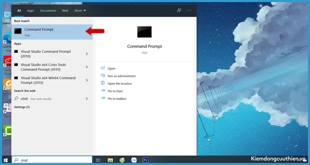The height and width of the screenshot is (165, 310).
Task: Open Task View on the taskbar
Action: coord(98,160)
